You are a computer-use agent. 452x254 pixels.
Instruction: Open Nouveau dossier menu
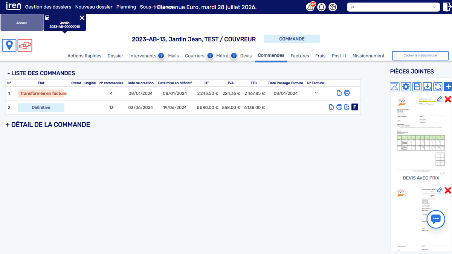[94, 7]
